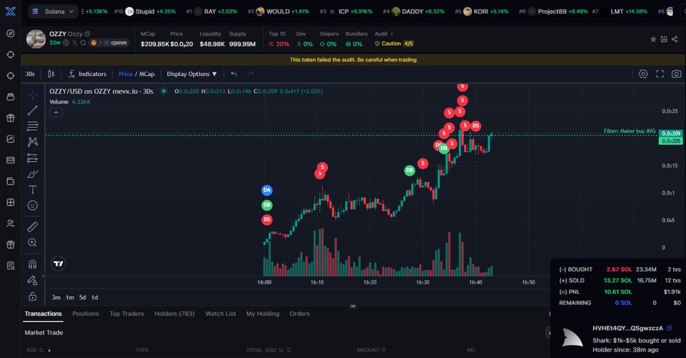The image size is (686, 358).
Task: Open the OZZY X (Twitter) link icon
Action: (75, 43)
